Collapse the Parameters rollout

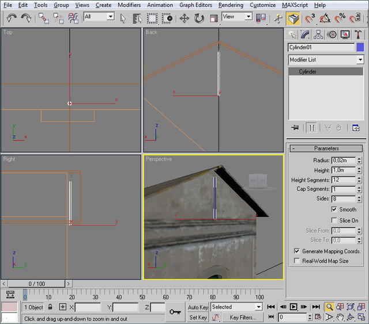point(326,148)
